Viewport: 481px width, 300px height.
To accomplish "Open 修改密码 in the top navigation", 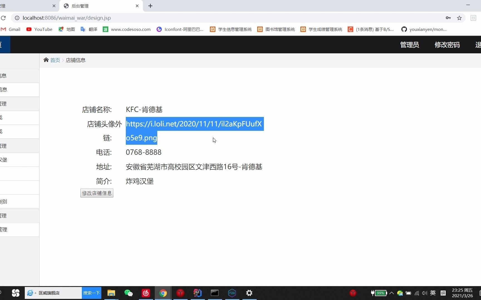I will [x=447, y=45].
